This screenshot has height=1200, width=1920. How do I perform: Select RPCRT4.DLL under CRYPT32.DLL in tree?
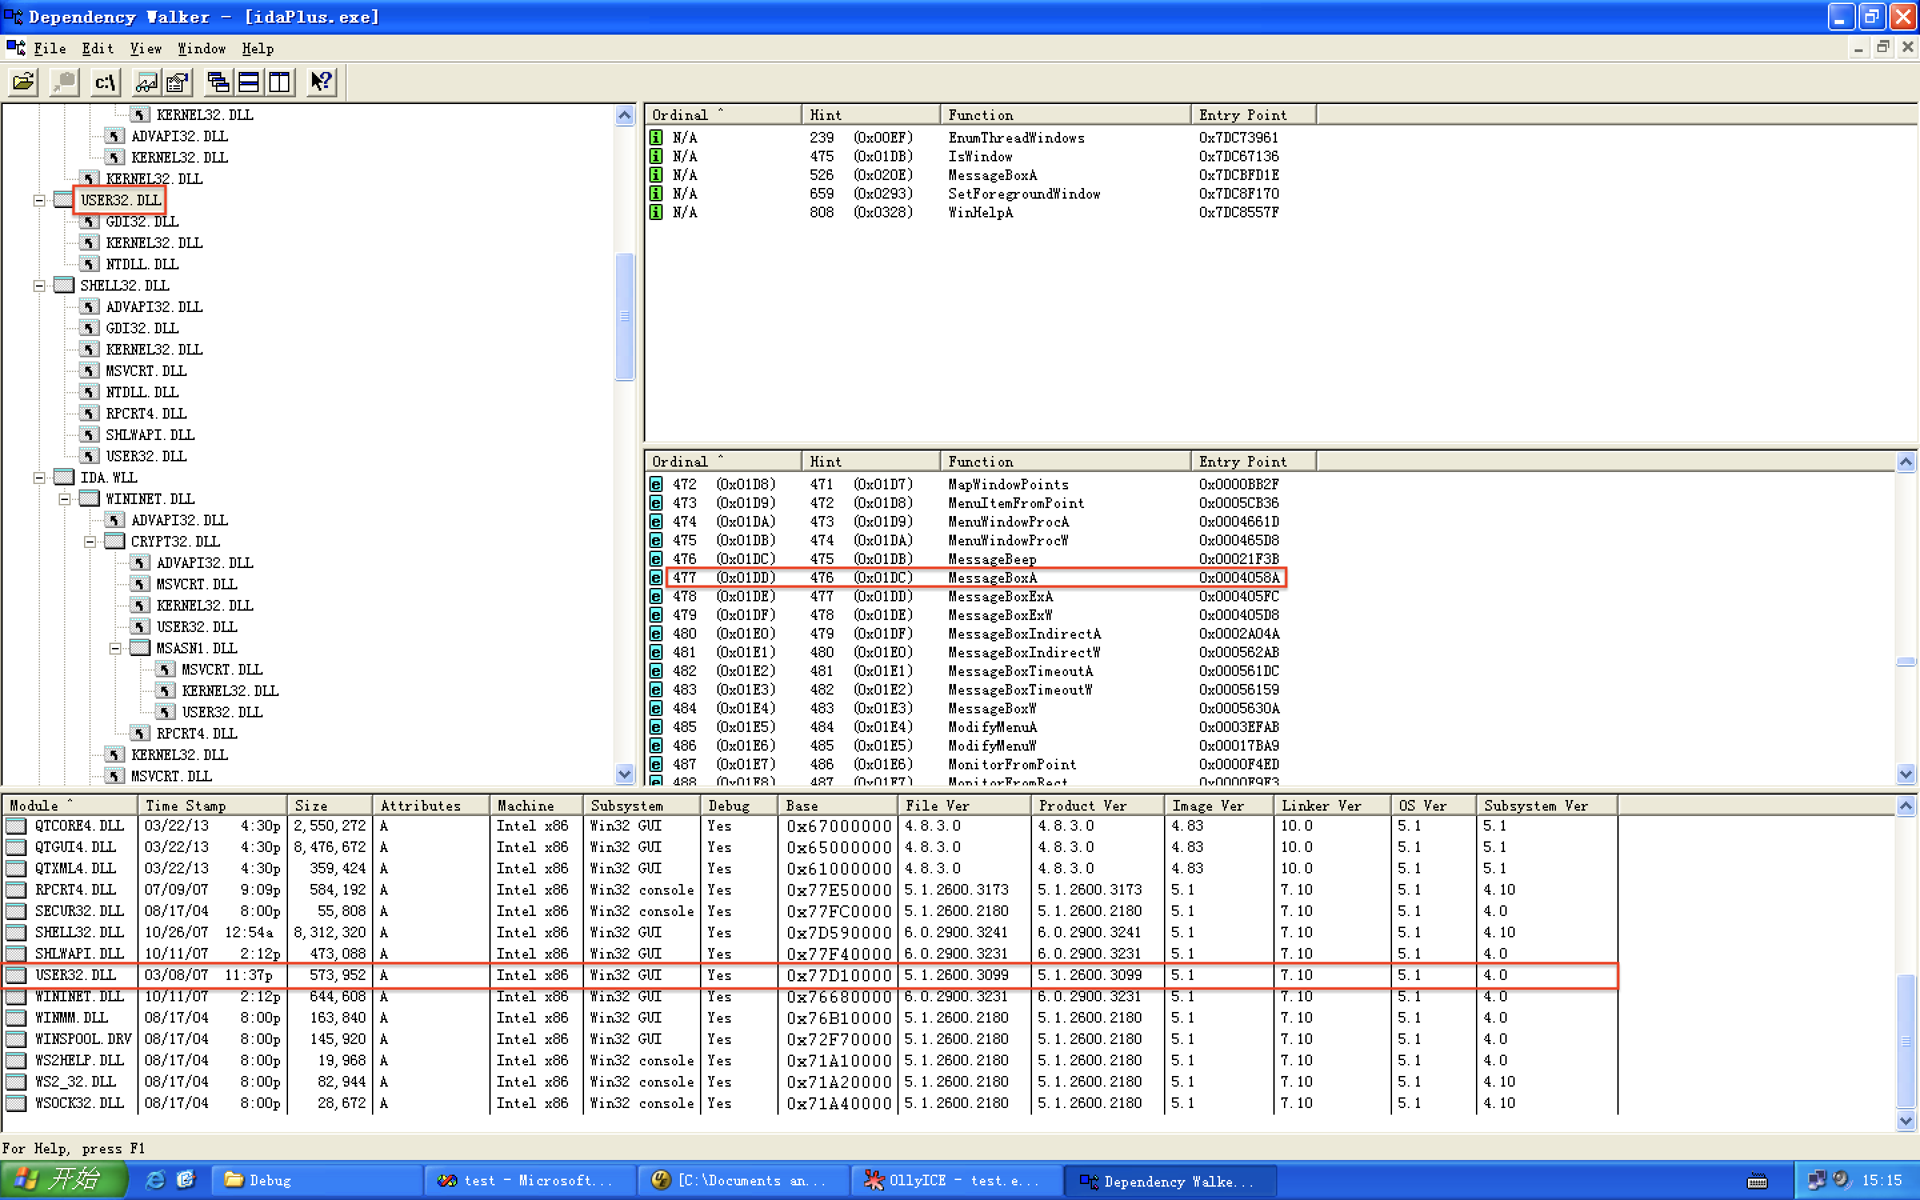point(197,733)
